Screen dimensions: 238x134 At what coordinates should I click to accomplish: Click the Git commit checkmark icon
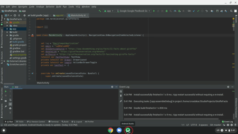(x=198, y=11)
